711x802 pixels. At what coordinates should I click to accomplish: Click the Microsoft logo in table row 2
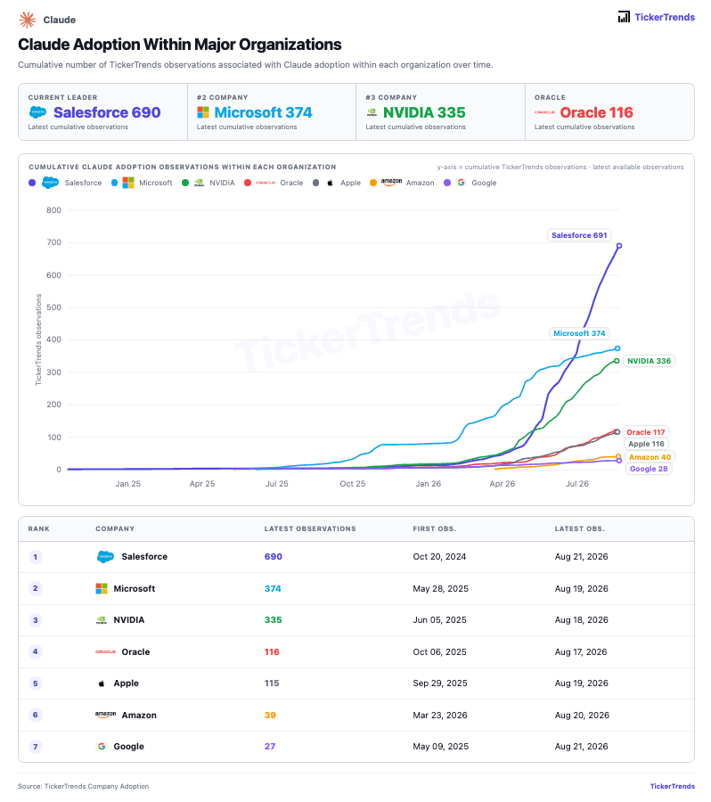[102, 589]
